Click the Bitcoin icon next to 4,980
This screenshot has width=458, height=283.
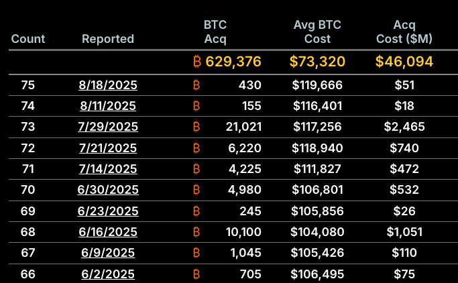coord(196,190)
